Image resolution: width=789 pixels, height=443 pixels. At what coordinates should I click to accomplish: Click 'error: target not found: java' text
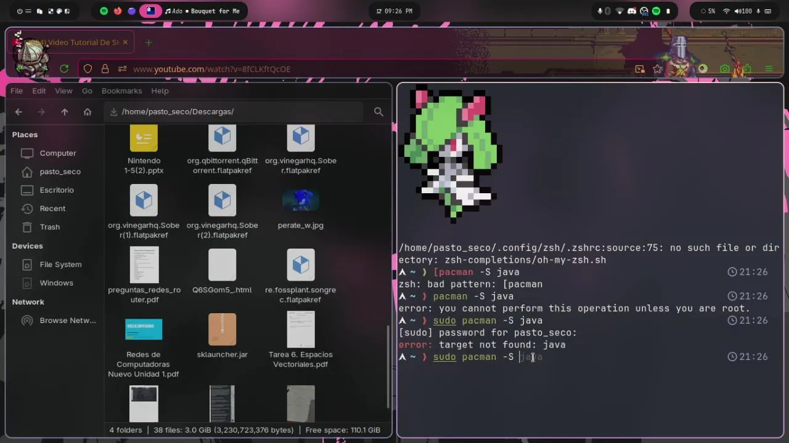pos(482,345)
